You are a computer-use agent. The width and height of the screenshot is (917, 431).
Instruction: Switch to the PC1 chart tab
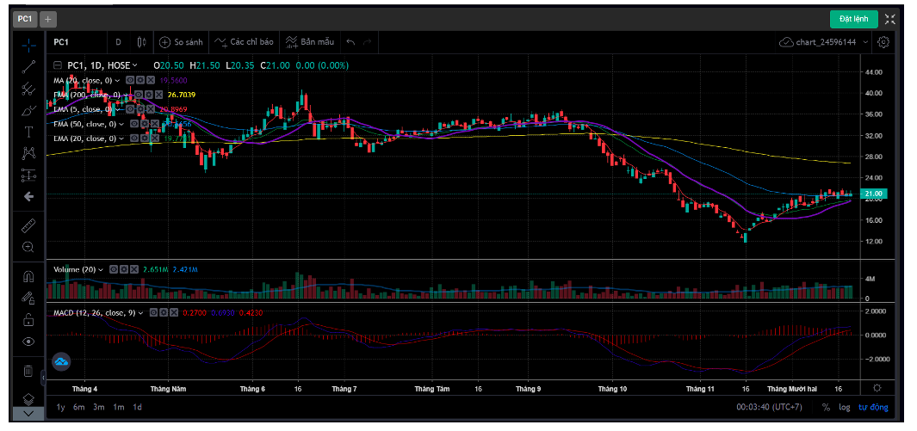pyautogui.click(x=25, y=19)
